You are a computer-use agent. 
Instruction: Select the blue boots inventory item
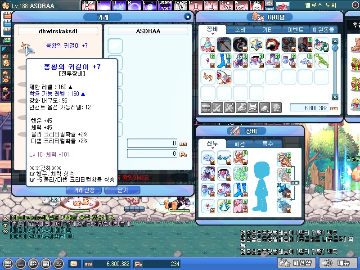tap(224, 61)
